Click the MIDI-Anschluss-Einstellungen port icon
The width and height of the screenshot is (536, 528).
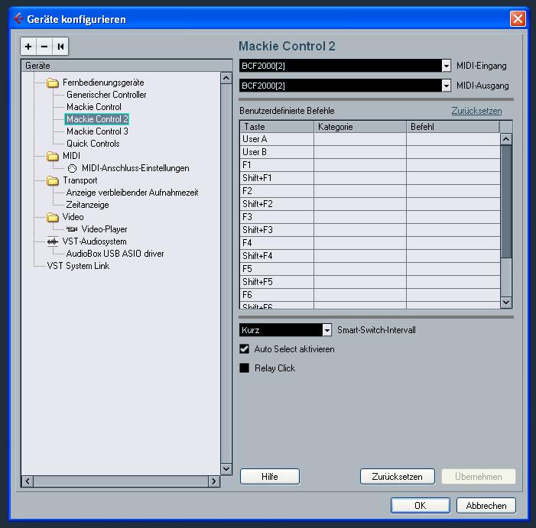pyautogui.click(x=72, y=168)
